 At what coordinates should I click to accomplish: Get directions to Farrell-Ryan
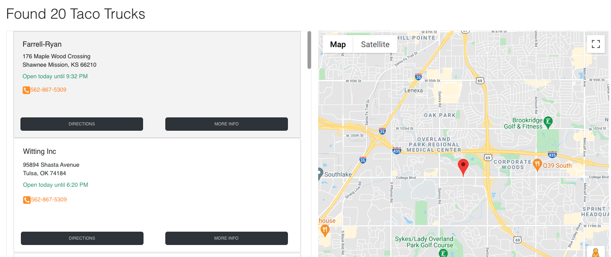click(x=82, y=124)
